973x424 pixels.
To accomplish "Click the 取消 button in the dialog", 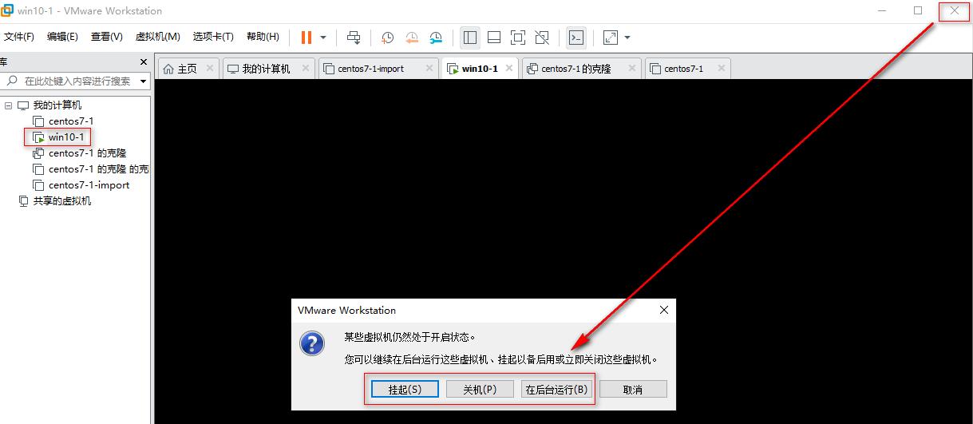I will coord(633,389).
